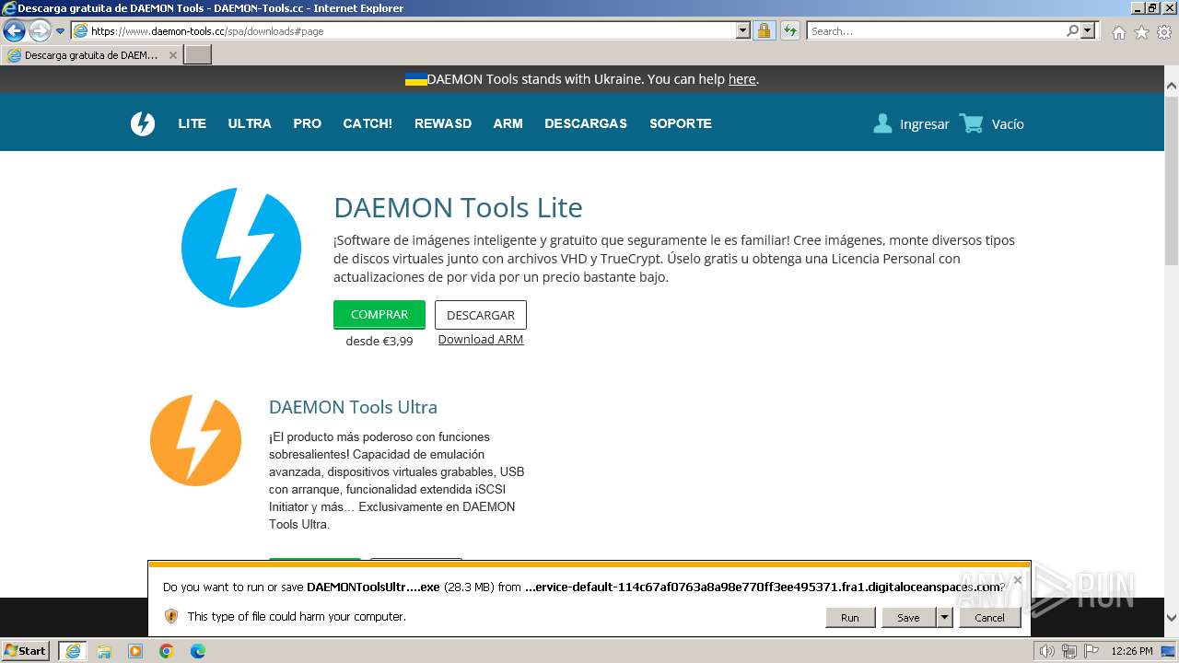Open the PRO menu item
This screenshot has width=1179, height=663.
(307, 123)
